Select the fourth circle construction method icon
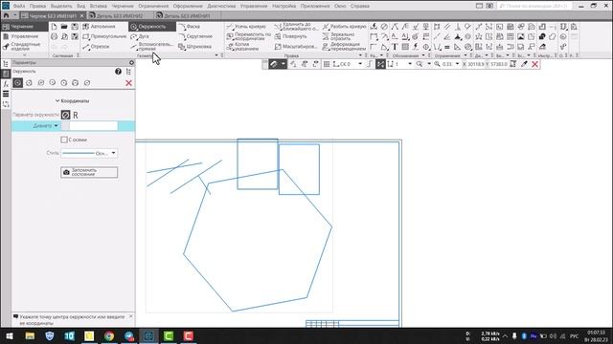 click(x=53, y=83)
